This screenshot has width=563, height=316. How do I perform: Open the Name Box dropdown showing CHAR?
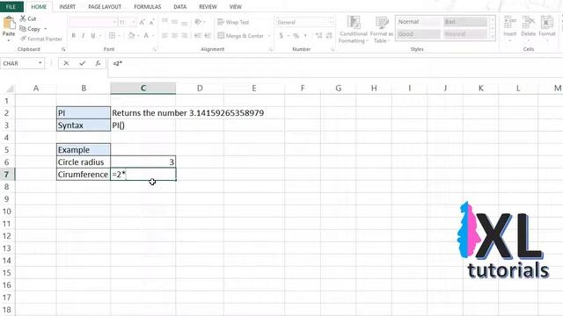click(40, 63)
